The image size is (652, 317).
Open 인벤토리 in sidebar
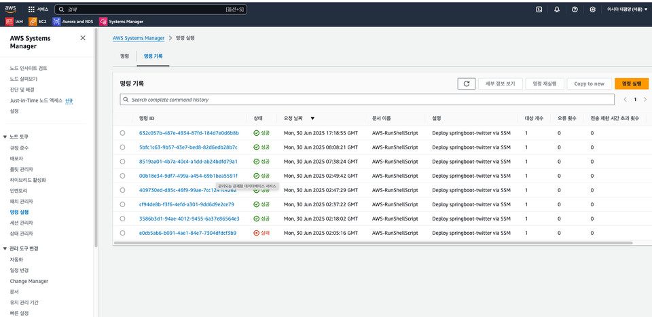coord(18,191)
